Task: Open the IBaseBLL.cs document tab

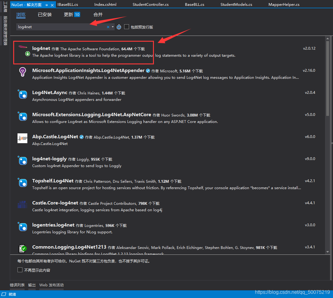Action: coord(68,5)
